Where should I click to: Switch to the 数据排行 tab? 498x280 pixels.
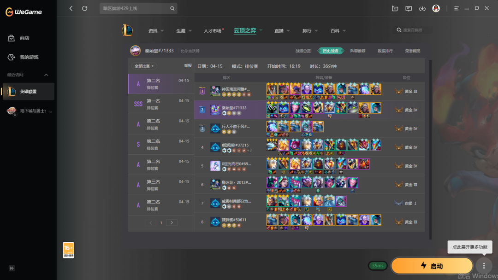click(x=385, y=51)
